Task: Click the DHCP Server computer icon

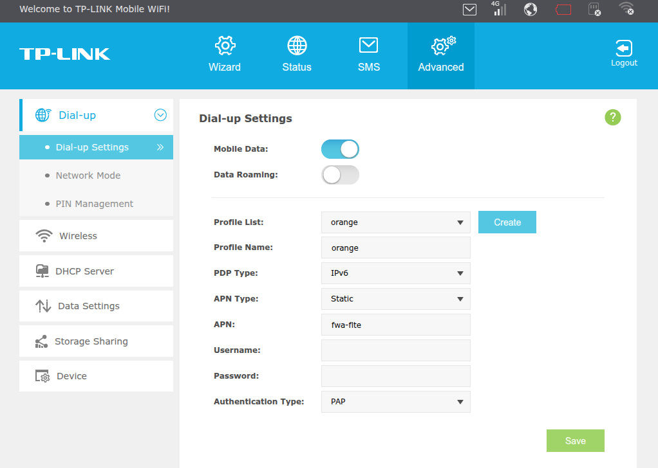Action: click(42, 271)
